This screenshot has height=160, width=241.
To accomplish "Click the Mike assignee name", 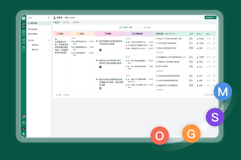I will coord(201,76).
